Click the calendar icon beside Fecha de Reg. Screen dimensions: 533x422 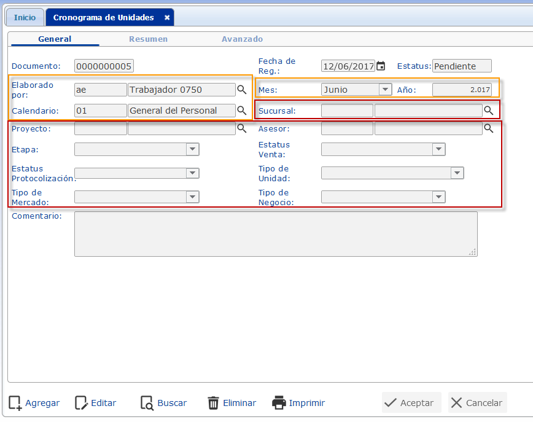(x=381, y=66)
